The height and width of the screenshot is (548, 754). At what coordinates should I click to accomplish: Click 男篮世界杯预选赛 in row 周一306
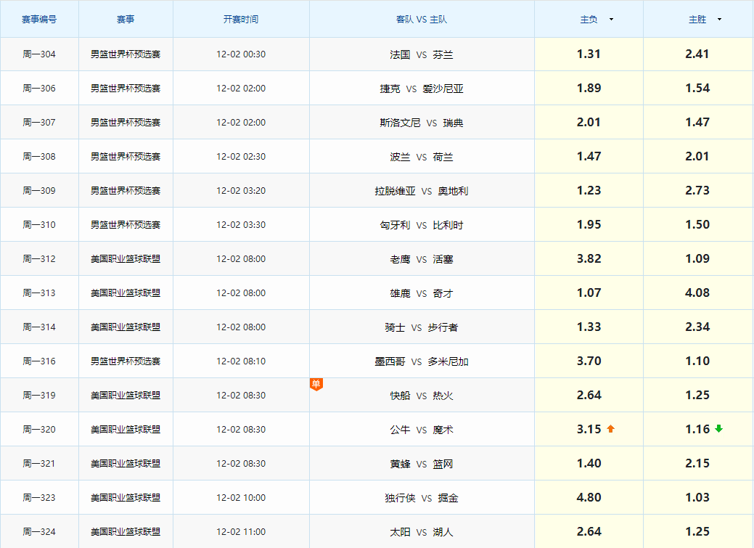click(126, 89)
